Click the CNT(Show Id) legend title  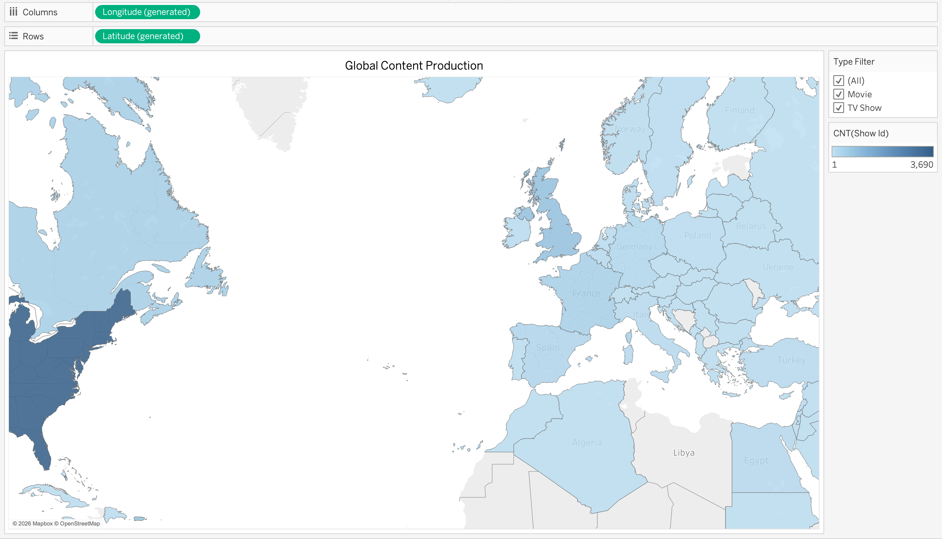861,133
